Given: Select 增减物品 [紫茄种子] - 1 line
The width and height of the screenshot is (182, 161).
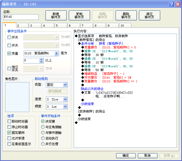Looking at the screenshot, I should [x=103, y=74].
